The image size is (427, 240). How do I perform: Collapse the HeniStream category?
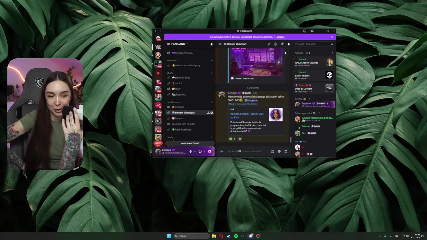174,102
